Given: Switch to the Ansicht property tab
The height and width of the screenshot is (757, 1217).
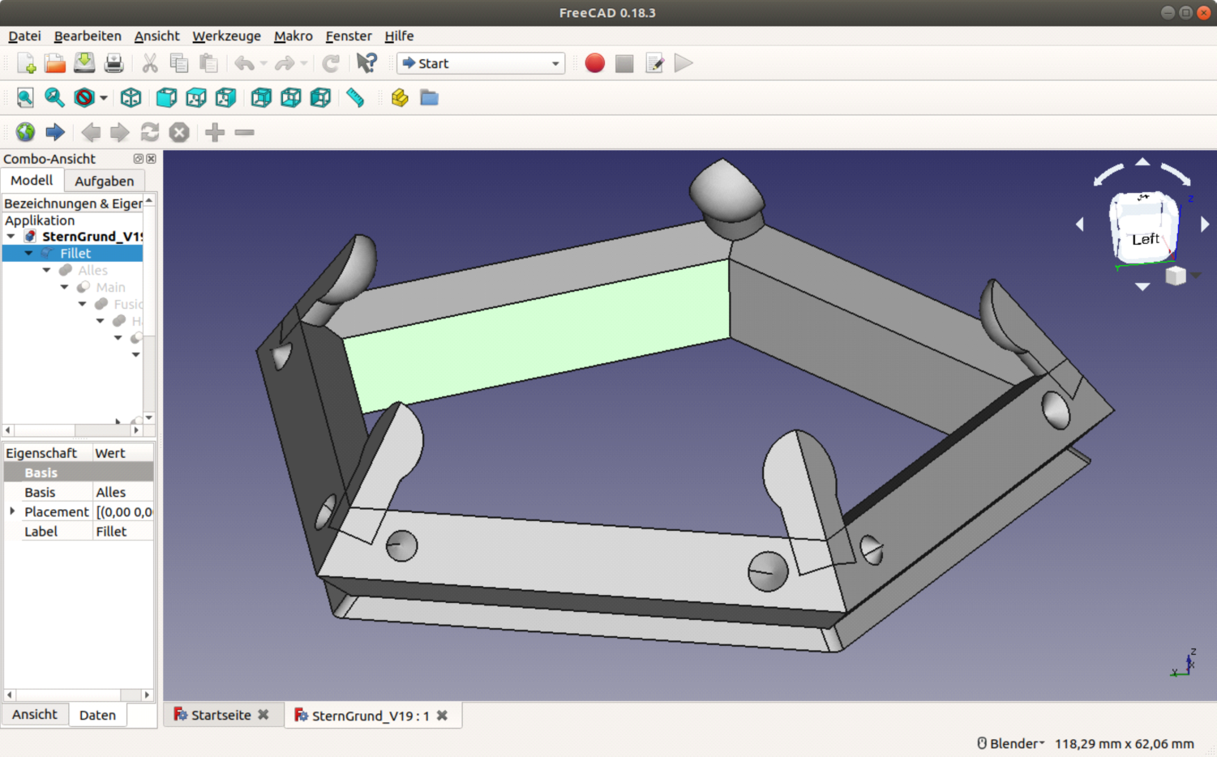Looking at the screenshot, I should (34, 714).
